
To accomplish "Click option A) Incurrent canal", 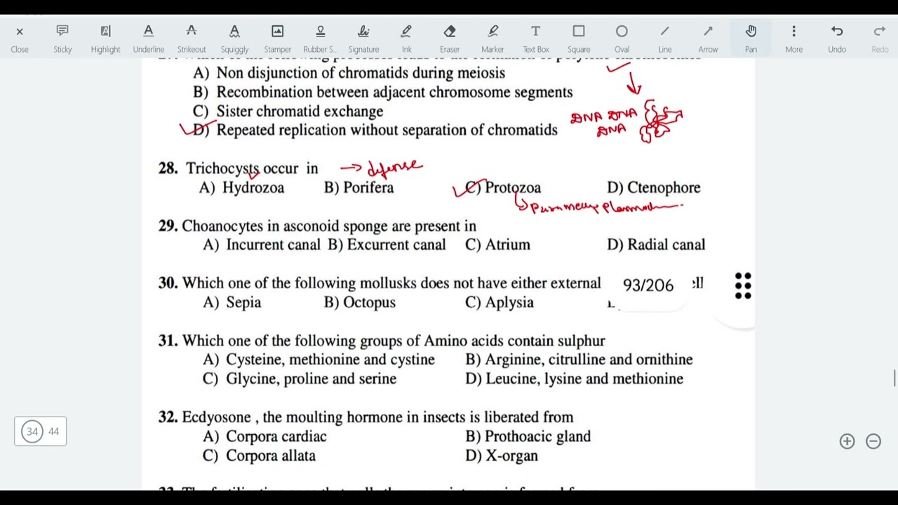I will coord(262,244).
